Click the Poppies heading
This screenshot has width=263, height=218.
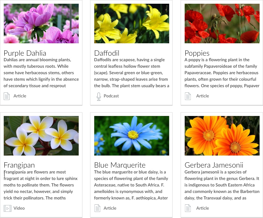coord(197,53)
